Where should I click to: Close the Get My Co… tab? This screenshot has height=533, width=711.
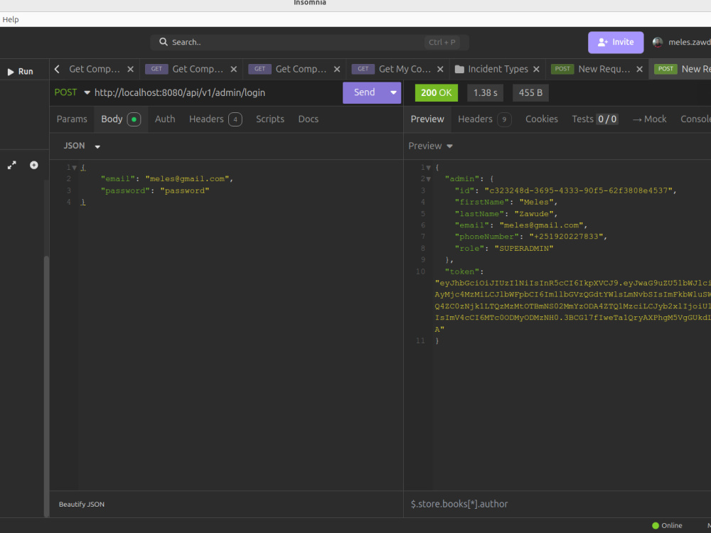click(x=440, y=69)
